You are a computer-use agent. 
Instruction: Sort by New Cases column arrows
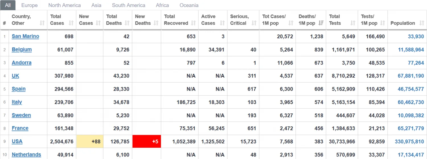[x=98, y=23]
